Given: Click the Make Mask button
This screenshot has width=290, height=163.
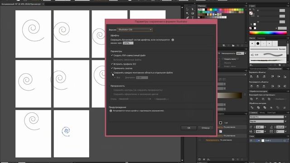Looking at the screenshot, I should [x=230, y=59].
